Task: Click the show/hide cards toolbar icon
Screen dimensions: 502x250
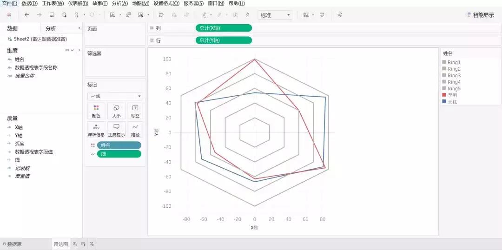Action: click(x=306, y=15)
